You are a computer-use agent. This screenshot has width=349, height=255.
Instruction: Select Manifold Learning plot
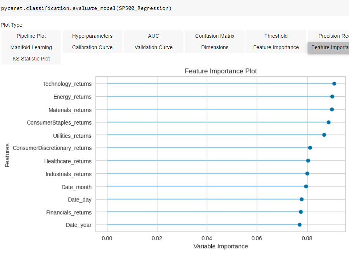pyautogui.click(x=31, y=47)
